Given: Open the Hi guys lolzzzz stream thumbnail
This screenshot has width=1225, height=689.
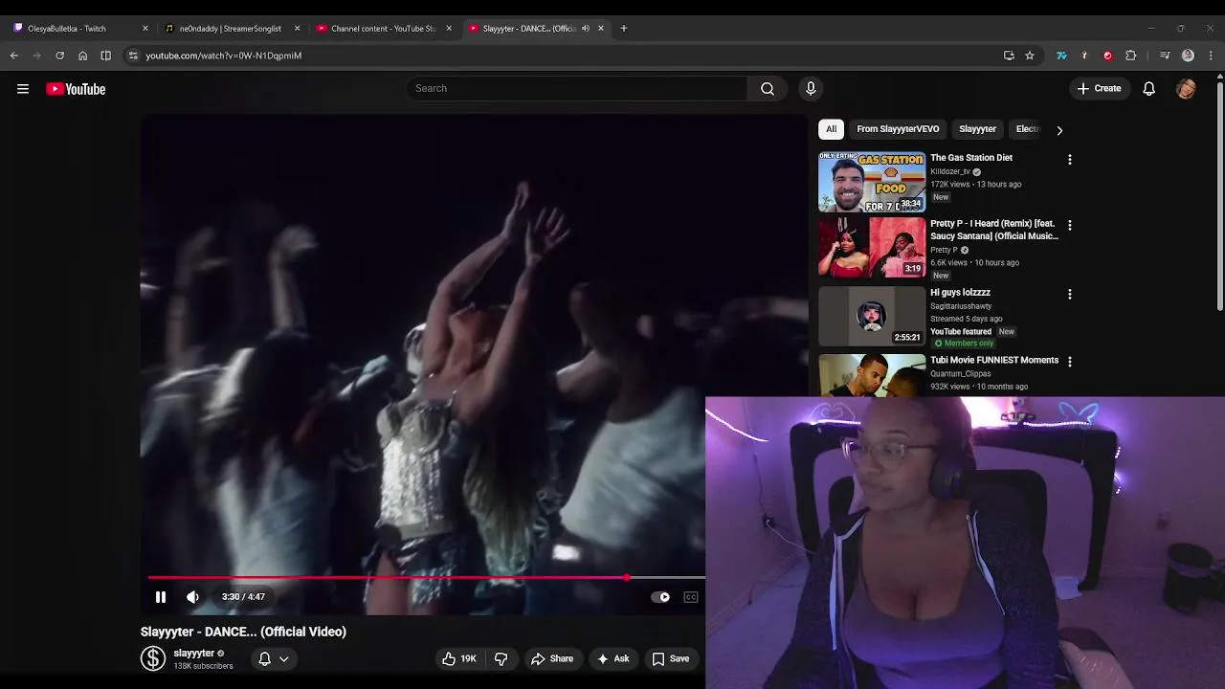Looking at the screenshot, I should 872,316.
